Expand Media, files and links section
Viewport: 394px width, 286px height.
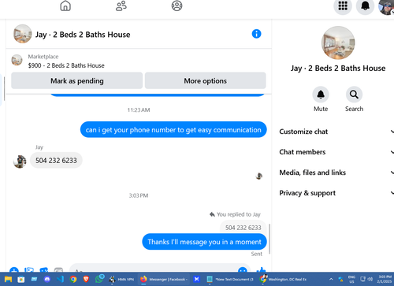(336, 173)
